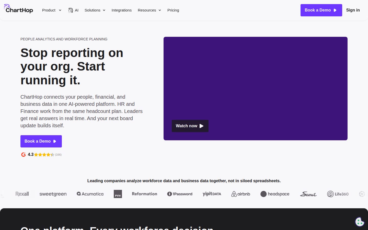Click the ChartHop logo
Viewport: 368px width, 230px height.
[18, 9]
